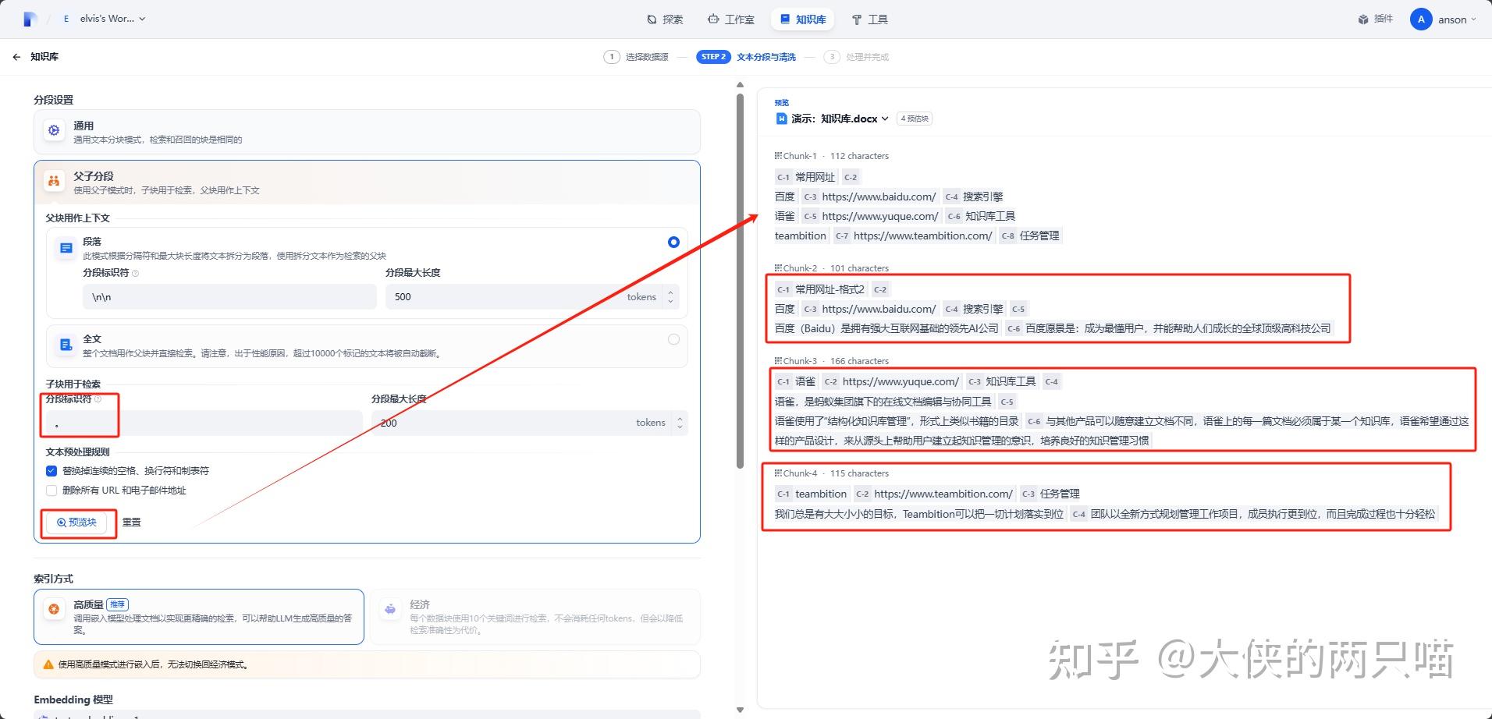Click the 父子分段 mode icon

54,182
